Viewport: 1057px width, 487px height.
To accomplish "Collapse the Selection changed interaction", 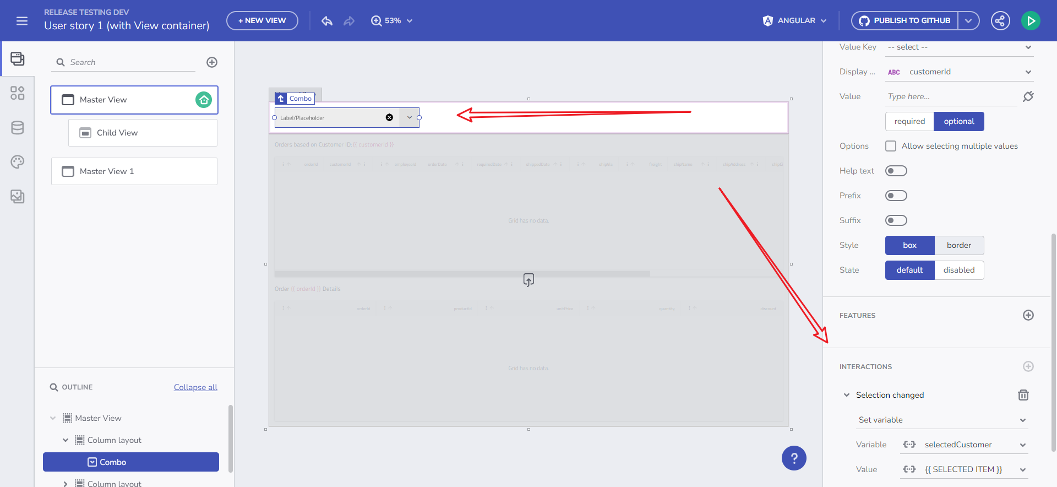I will pyautogui.click(x=847, y=395).
